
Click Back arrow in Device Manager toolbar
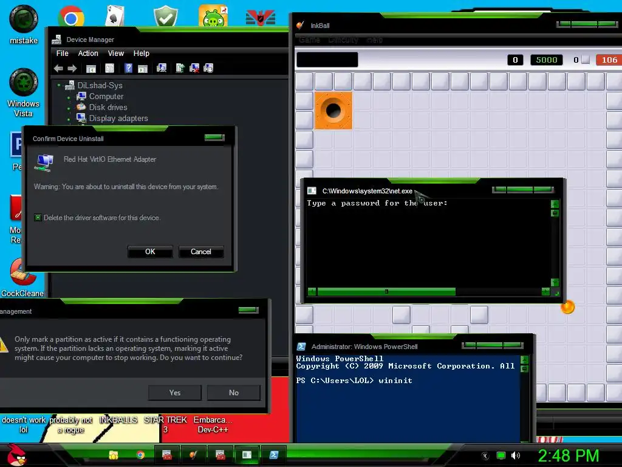tap(58, 68)
